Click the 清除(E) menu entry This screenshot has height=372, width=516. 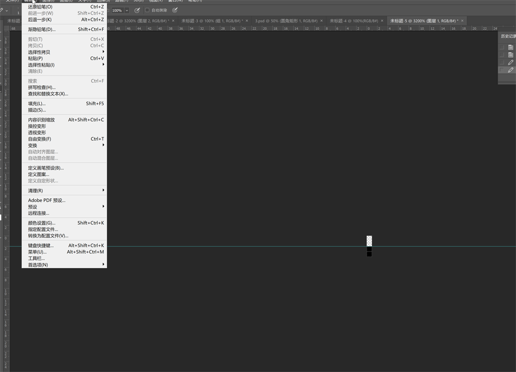pos(64,71)
